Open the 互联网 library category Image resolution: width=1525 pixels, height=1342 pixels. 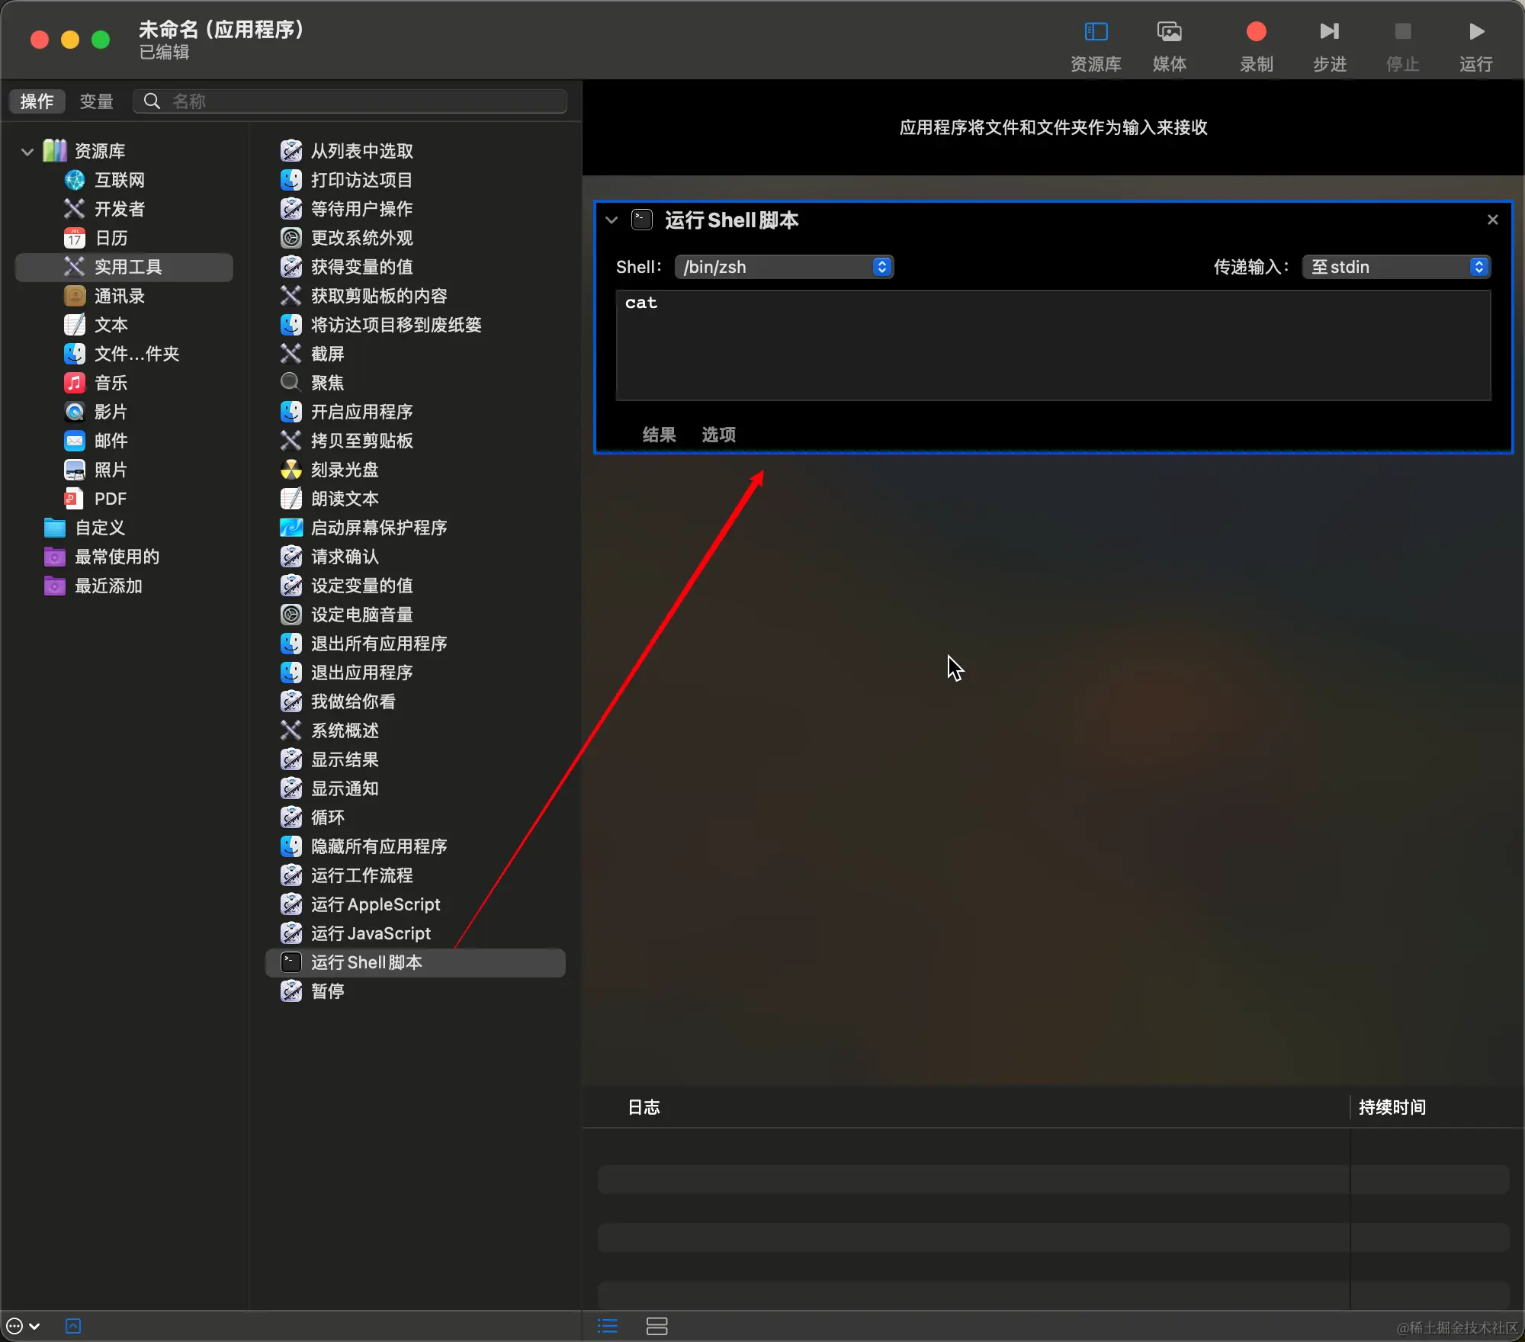[119, 180]
